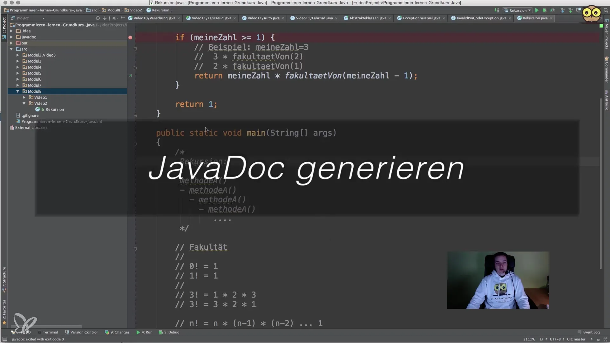Collapse the src folder
The height and width of the screenshot is (343, 610).
[x=11, y=49]
